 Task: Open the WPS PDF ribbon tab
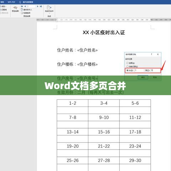tap(11, 2)
